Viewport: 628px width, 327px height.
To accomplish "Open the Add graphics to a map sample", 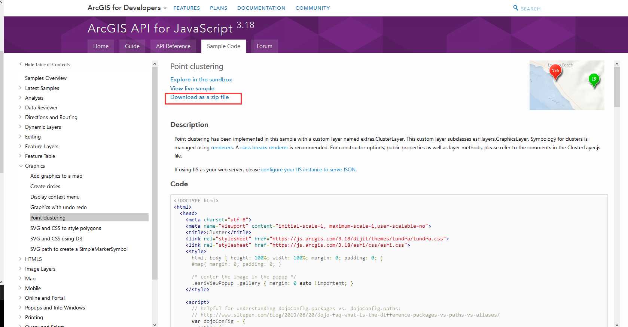I will tap(56, 176).
